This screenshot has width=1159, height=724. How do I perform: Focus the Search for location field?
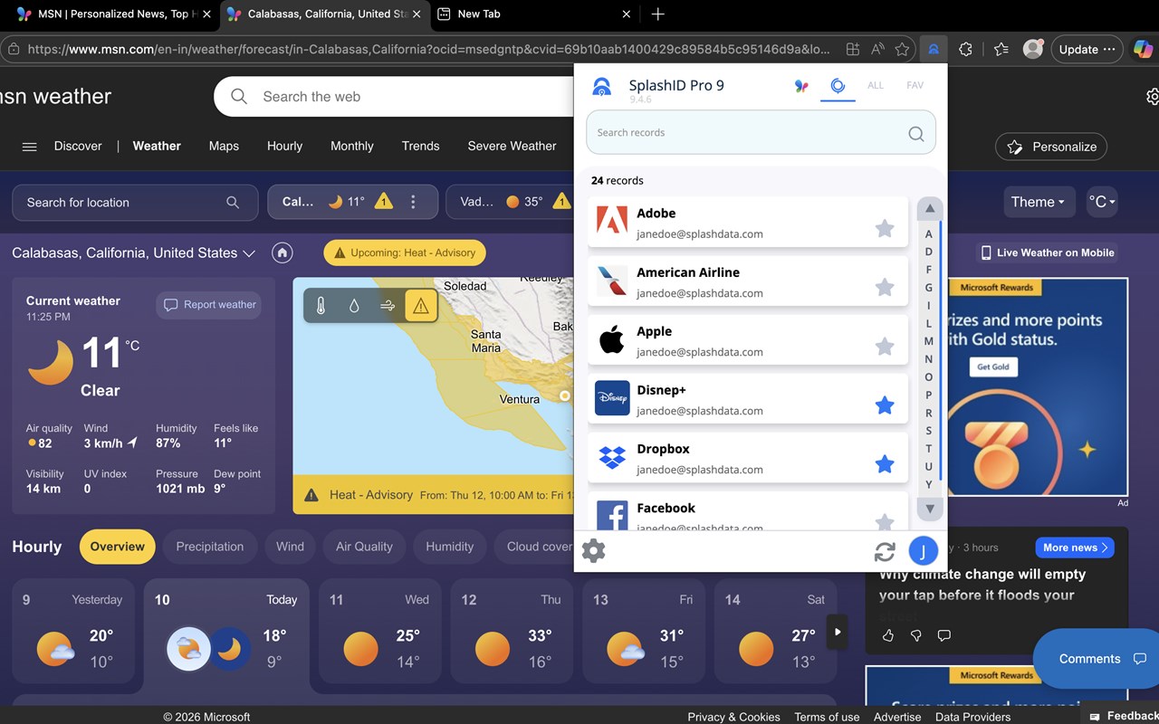133,203
